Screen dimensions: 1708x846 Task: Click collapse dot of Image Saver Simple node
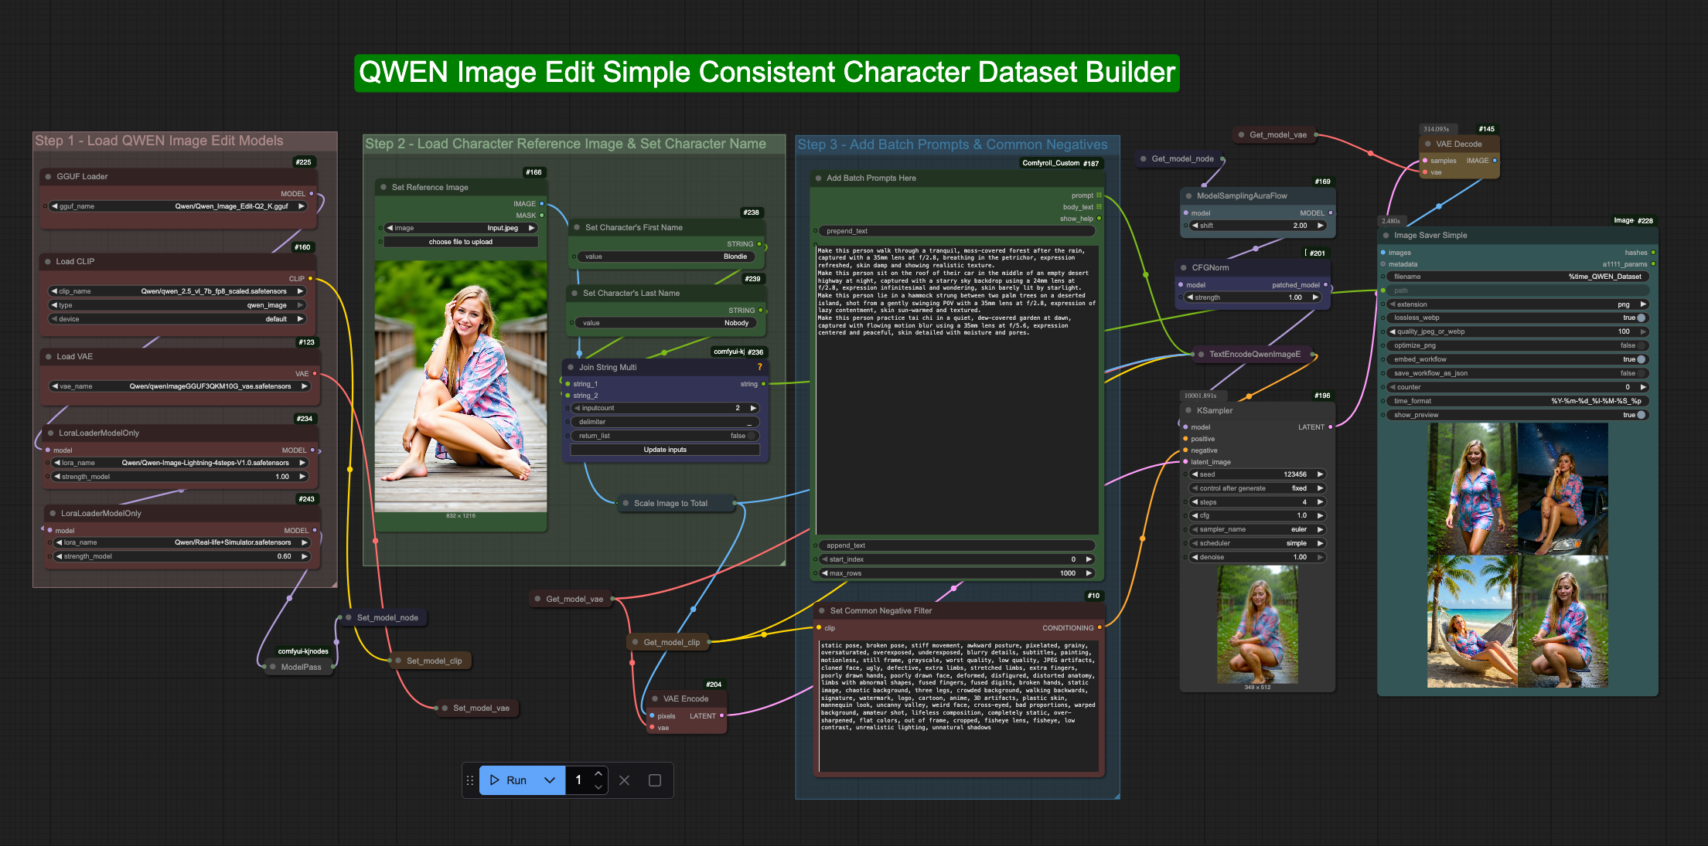point(1386,235)
